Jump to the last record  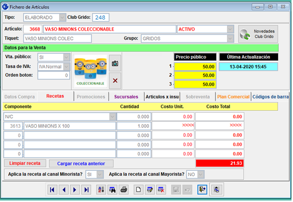coord(87,189)
